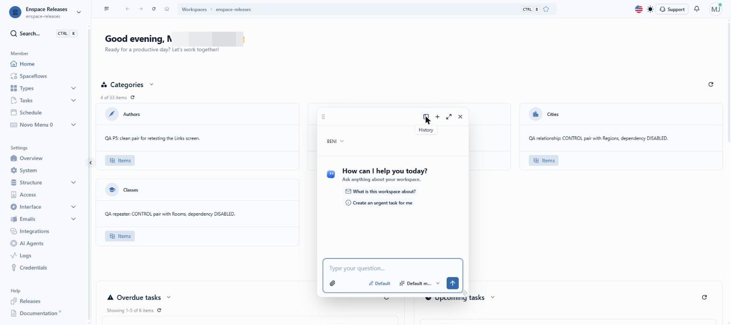731x325 pixels.
Task: Collapse the sidebar with the arrow handle
Action: (90, 162)
